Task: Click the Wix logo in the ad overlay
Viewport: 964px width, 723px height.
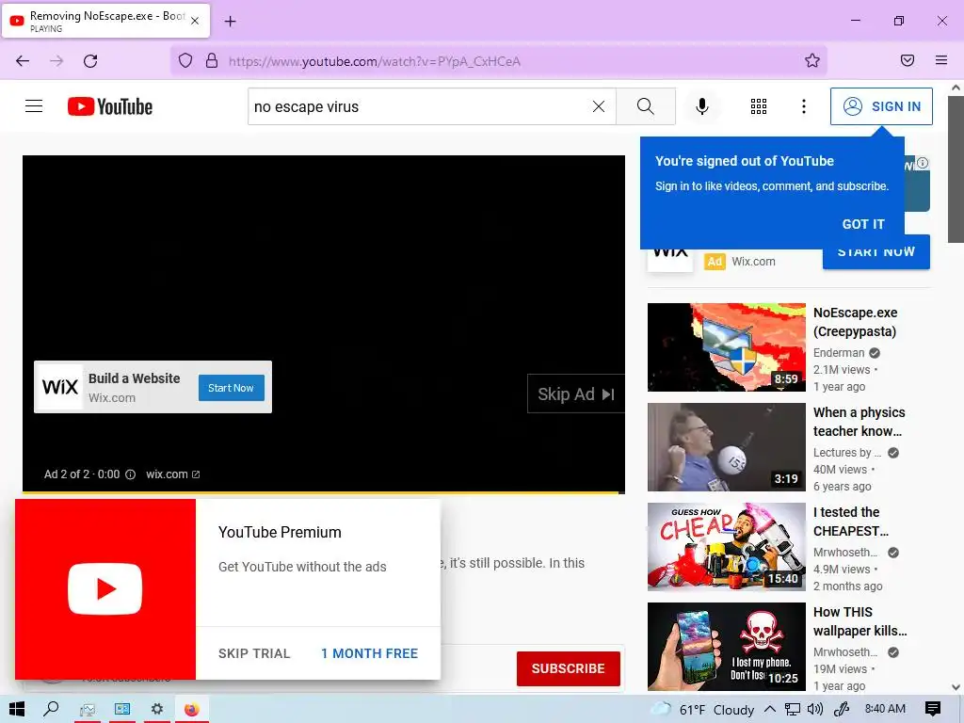Action: pyautogui.click(x=60, y=387)
